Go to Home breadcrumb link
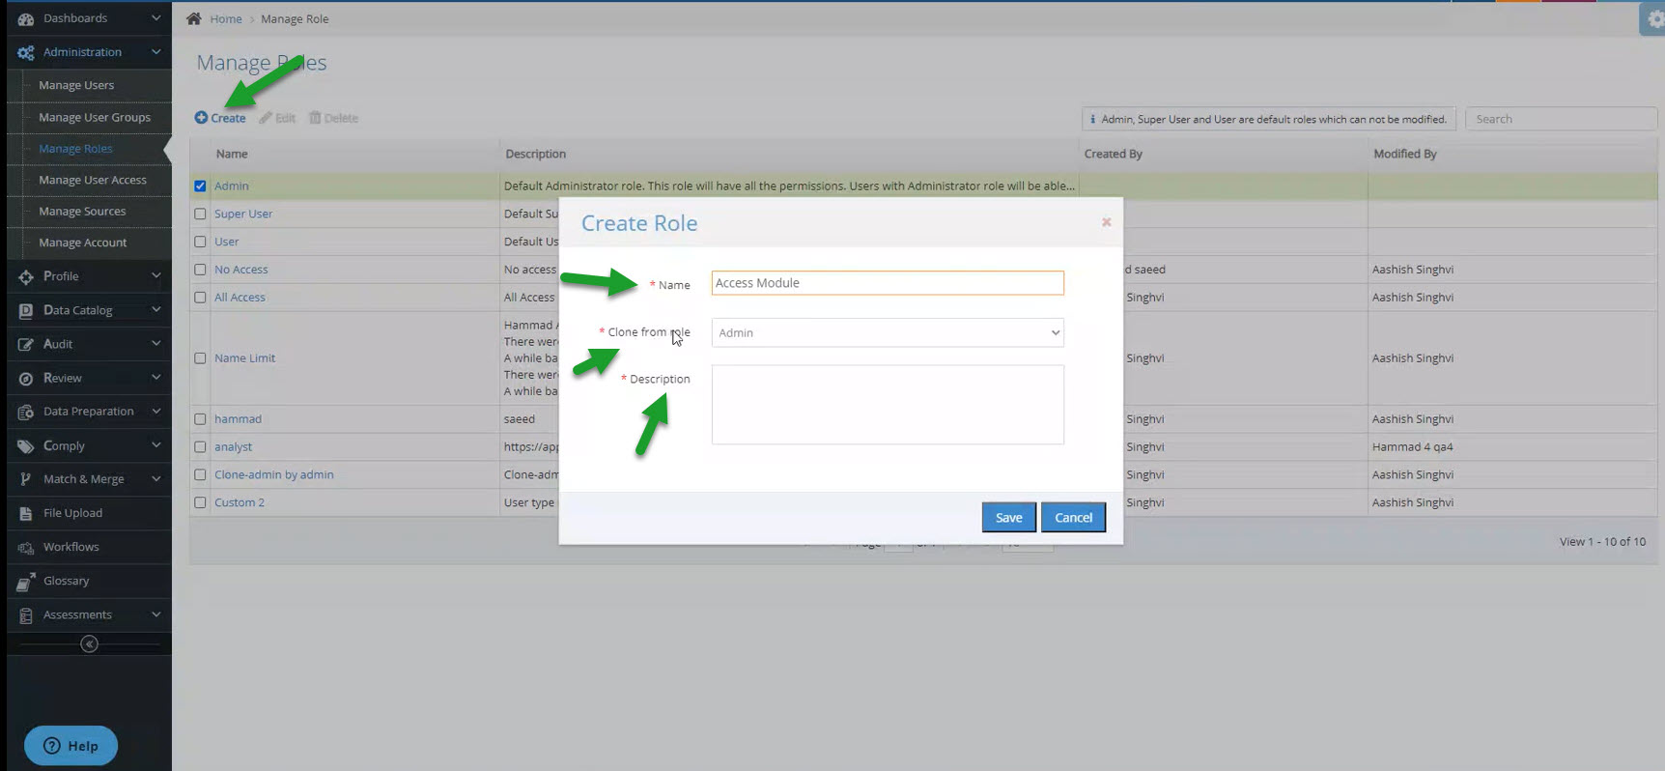 tap(226, 18)
